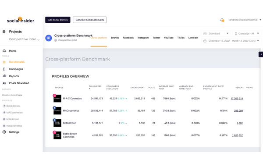The height and width of the screenshot is (167, 263).
Task: Click the Posts Newsfeed icon
Action: 4,83
